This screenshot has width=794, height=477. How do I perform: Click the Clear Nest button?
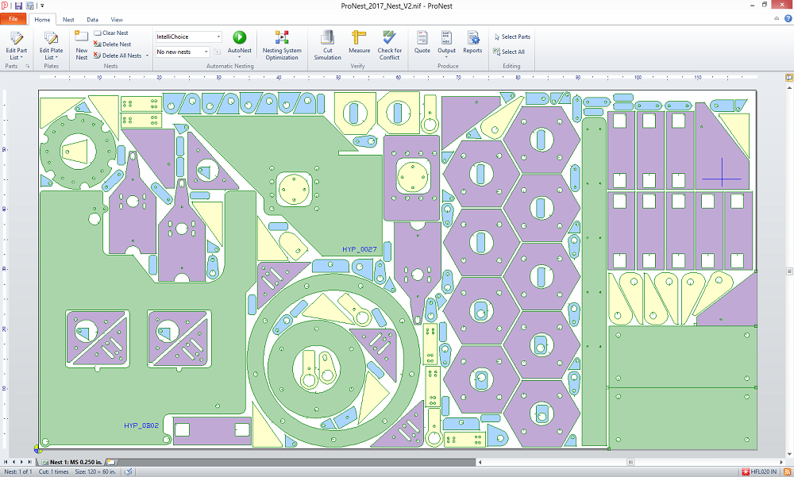pos(111,33)
